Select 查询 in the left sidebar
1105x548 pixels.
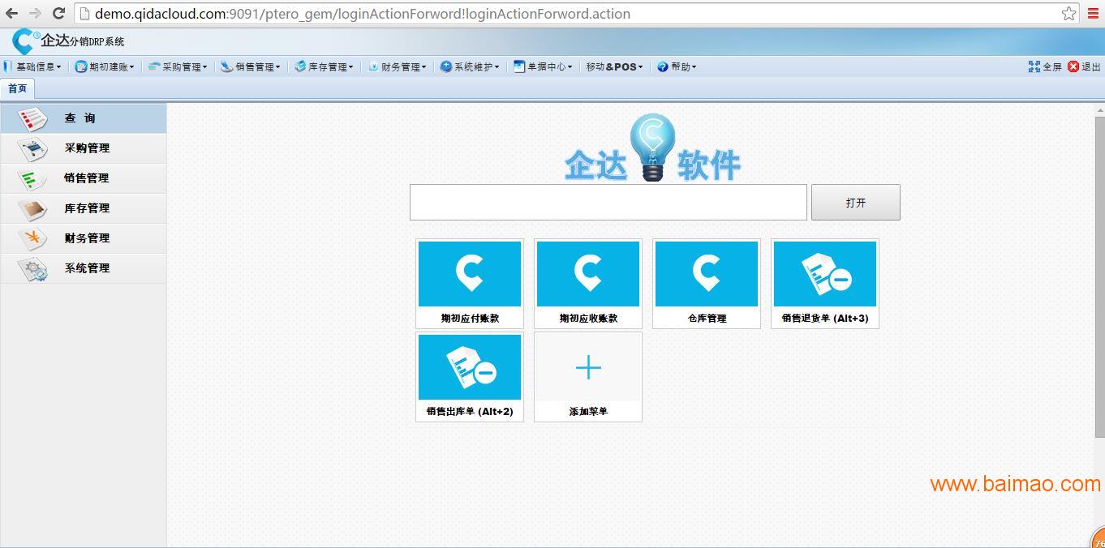pos(81,118)
